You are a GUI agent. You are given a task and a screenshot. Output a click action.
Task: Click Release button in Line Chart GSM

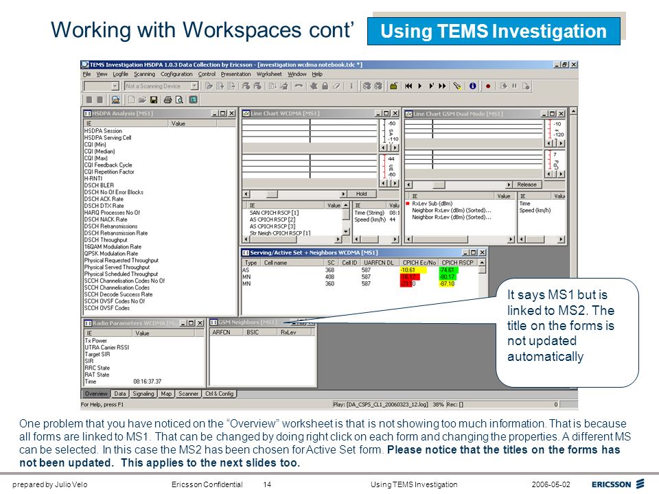pyautogui.click(x=527, y=185)
